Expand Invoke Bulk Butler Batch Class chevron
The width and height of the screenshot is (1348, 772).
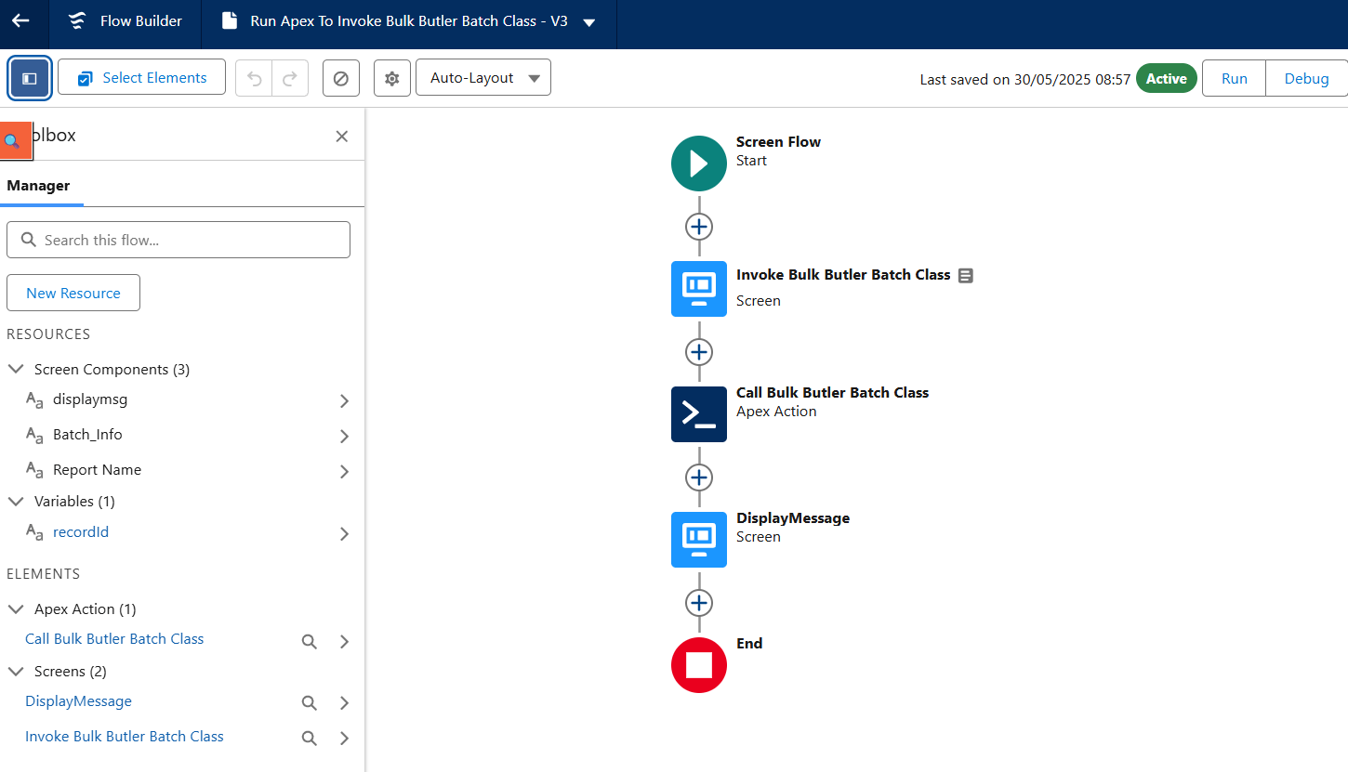[x=345, y=739]
